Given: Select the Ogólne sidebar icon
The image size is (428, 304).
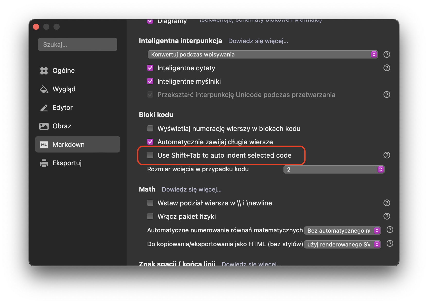Looking at the screenshot, I should 44,71.
